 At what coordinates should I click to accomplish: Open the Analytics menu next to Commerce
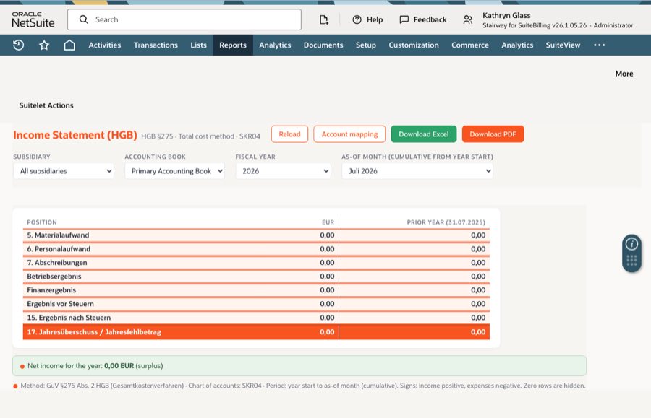click(x=517, y=45)
